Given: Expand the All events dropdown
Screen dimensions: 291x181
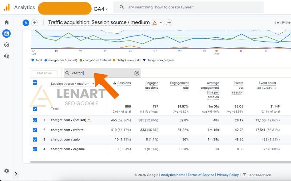Looking at the screenshot, I should click(x=267, y=88).
